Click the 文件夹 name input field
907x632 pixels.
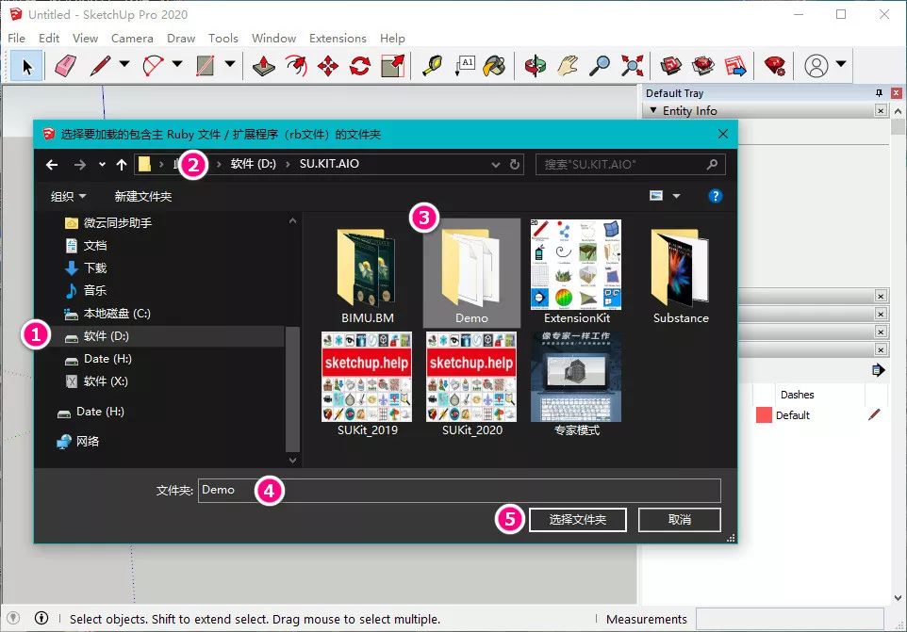pos(459,491)
